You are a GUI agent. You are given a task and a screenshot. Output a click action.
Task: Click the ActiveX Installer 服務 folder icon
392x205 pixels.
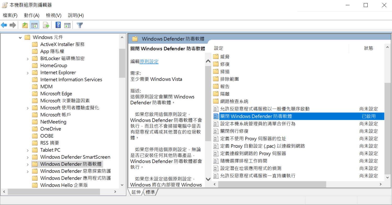point(35,44)
